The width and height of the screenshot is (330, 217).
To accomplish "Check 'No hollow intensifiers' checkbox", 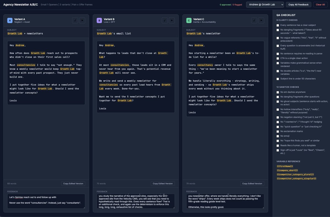I will click(278, 109).
